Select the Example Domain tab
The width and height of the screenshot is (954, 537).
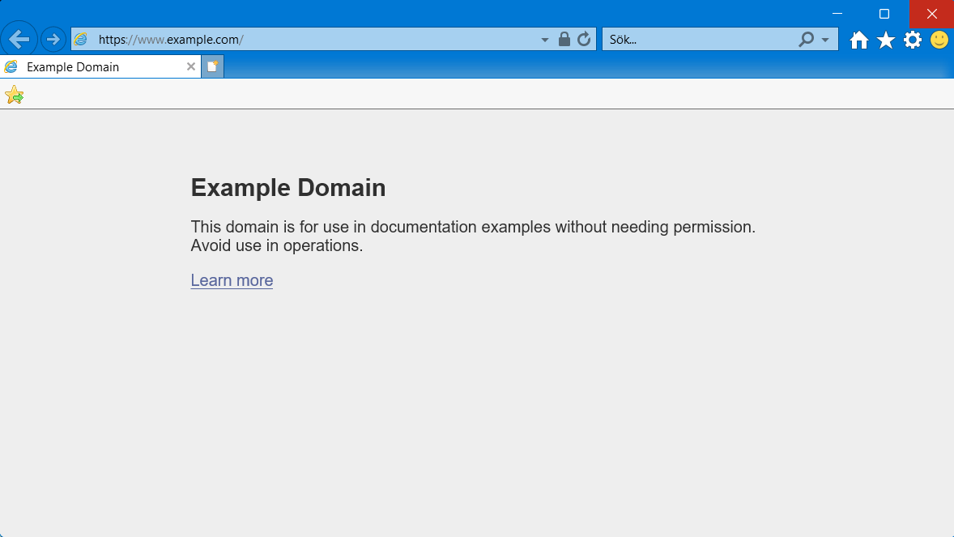89,67
